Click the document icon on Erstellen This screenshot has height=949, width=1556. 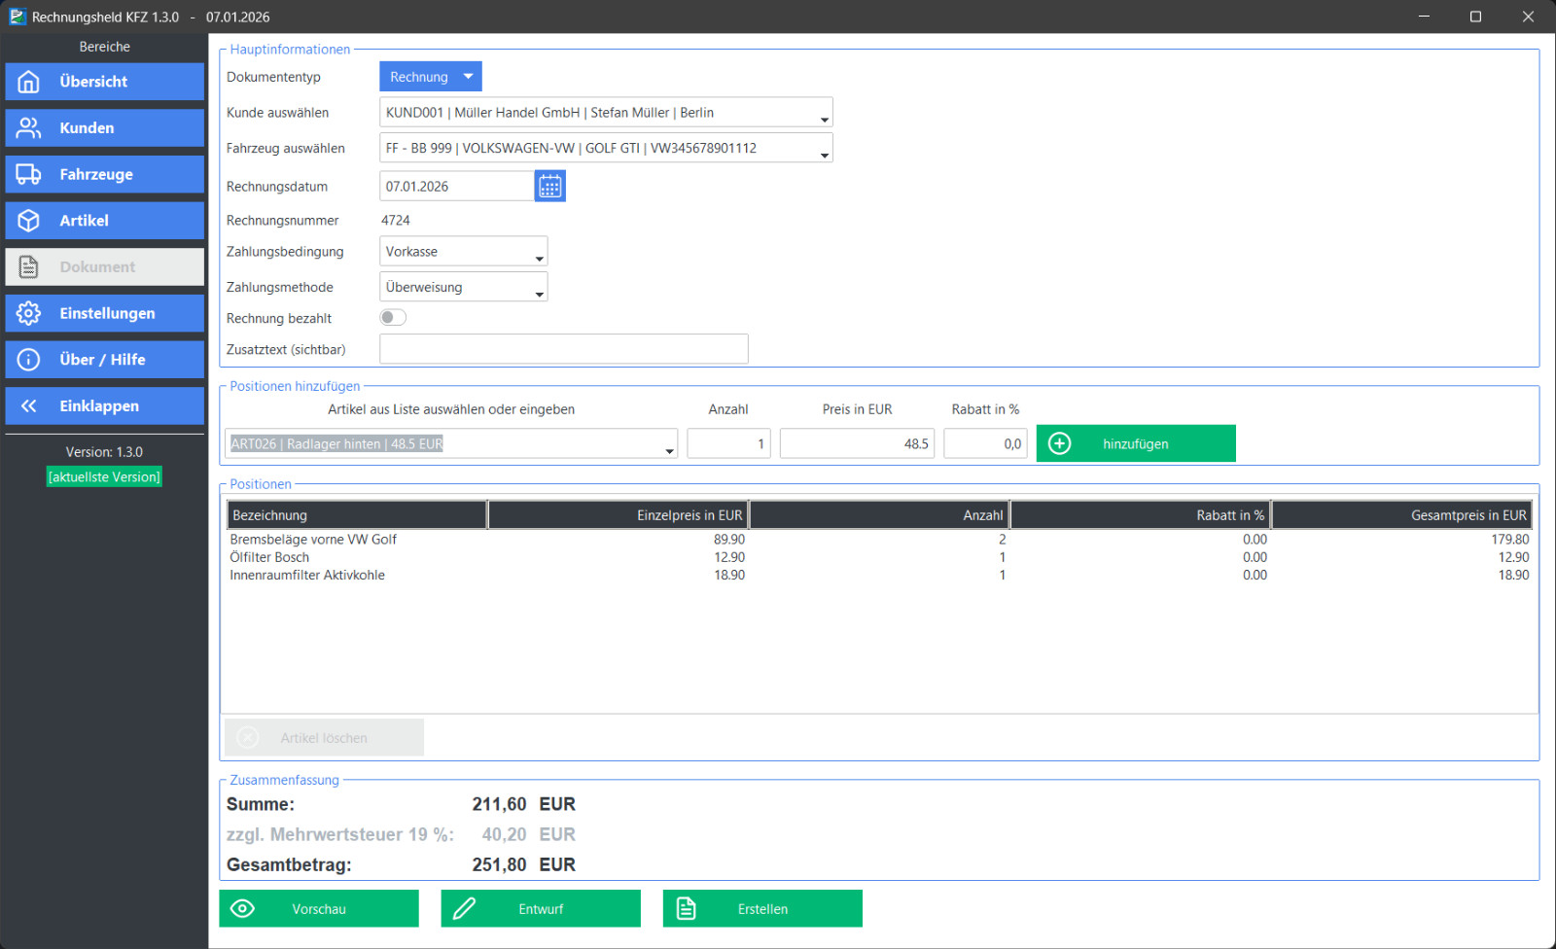(x=687, y=908)
